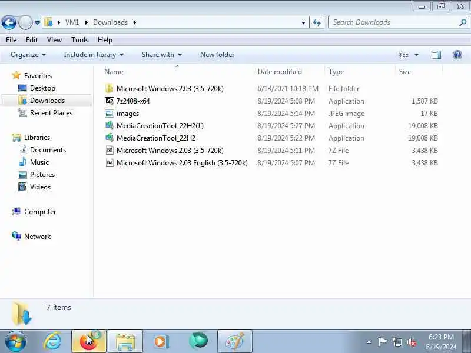
Task: Open Explorer help with the question mark icon
Action: [457, 55]
